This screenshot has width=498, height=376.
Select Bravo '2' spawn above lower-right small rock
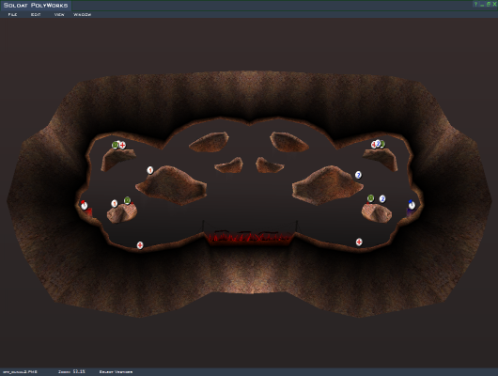(382, 199)
